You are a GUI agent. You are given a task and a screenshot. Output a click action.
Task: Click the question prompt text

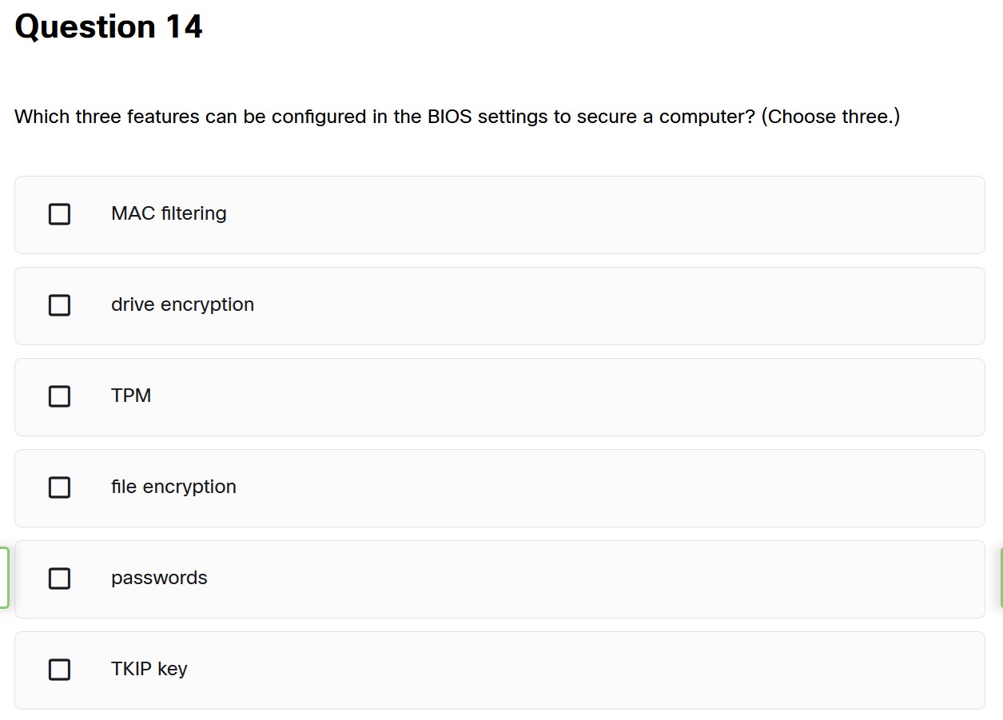pos(458,117)
